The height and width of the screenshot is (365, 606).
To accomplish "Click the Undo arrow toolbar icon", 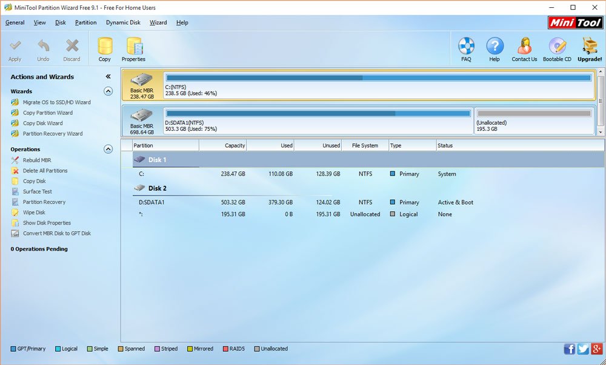I will [43, 46].
